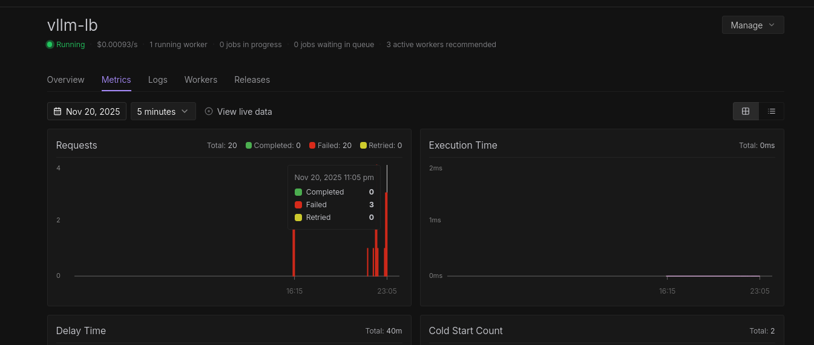Click the red Failed swatch in tooltip
The height and width of the screenshot is (345, 814).
(298, 205)
